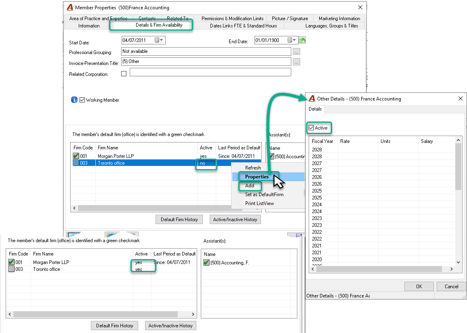Uncheck the Working Member checkbox
The image size is (467, 333).
click(x=82, y=100)
